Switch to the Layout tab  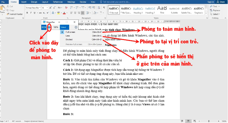tap(45, 2)
